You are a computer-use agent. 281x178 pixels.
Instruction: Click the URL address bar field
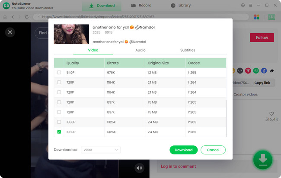(141, 17)
